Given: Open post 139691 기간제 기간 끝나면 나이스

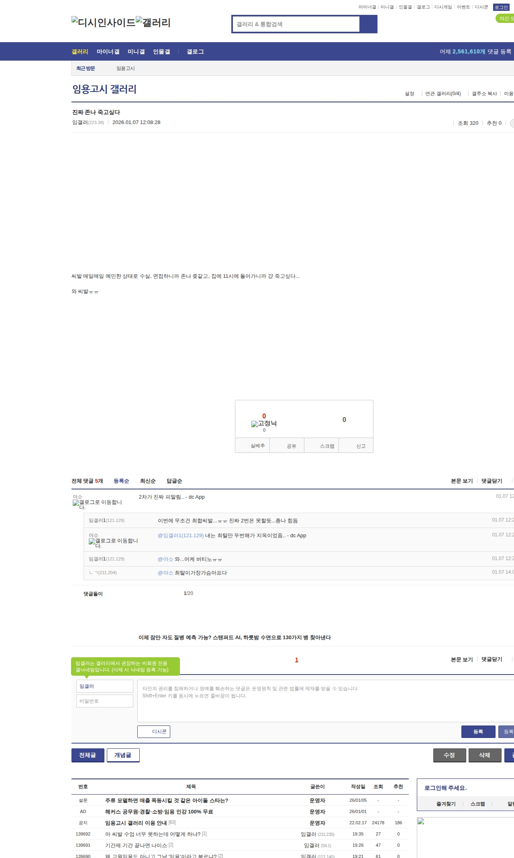Looking at the screenshot, I should [x=136, y=846].
